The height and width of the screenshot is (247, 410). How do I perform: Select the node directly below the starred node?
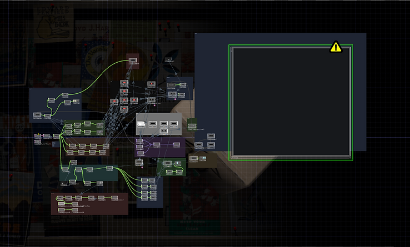point(38,142)
